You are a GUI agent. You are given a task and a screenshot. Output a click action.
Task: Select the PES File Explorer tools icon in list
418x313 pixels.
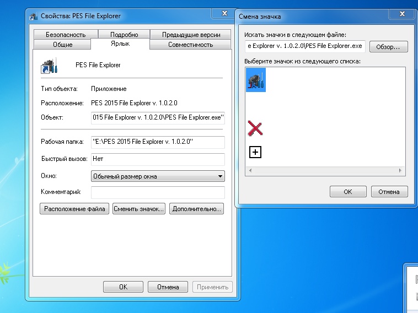coord(256,80)
